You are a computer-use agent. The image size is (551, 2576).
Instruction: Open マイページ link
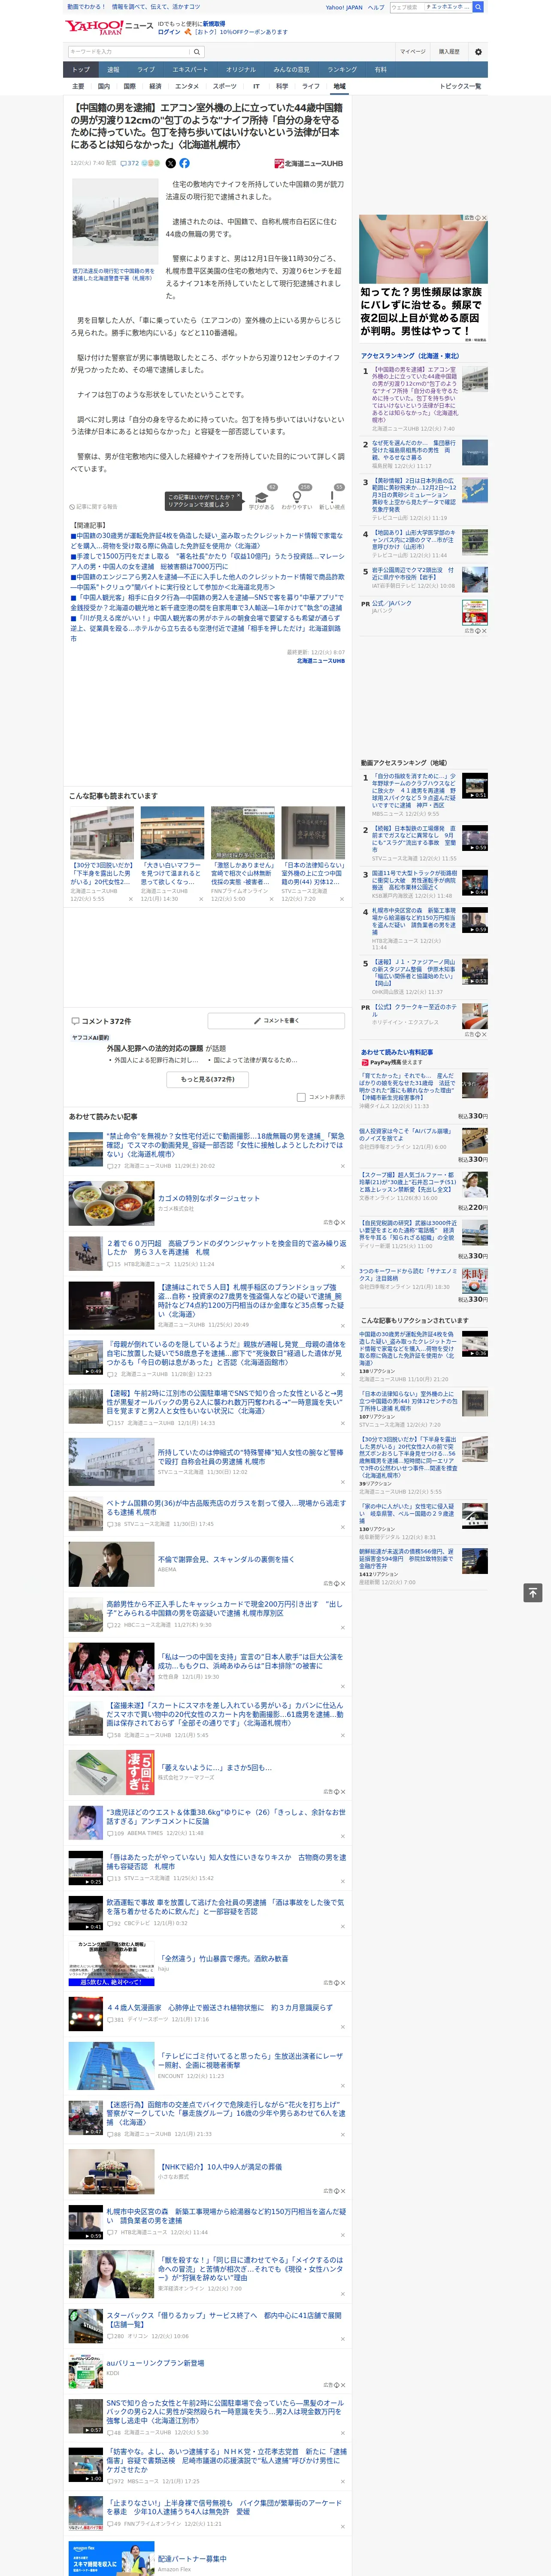click(x=412, y=51)
